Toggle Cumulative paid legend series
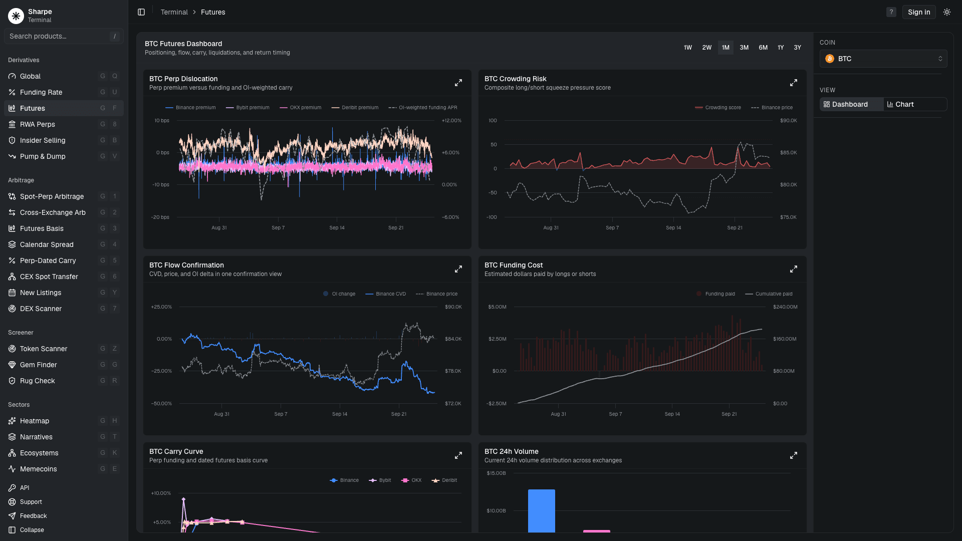The image size is (962, 541). tap(769, 294)
